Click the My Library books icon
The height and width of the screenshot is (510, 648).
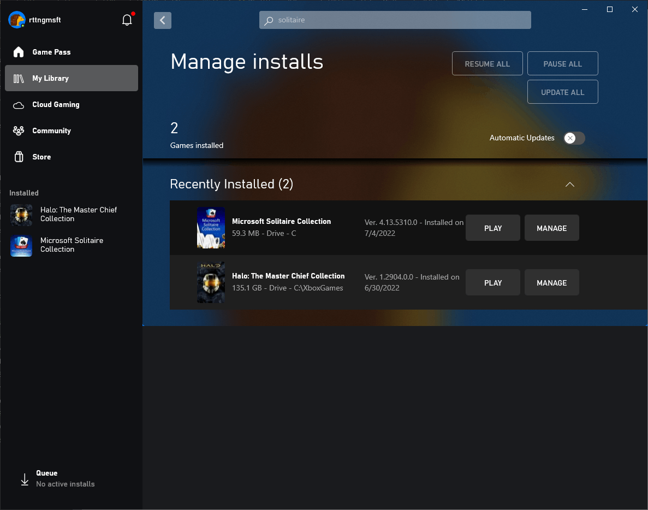click(x=19, y=79)
